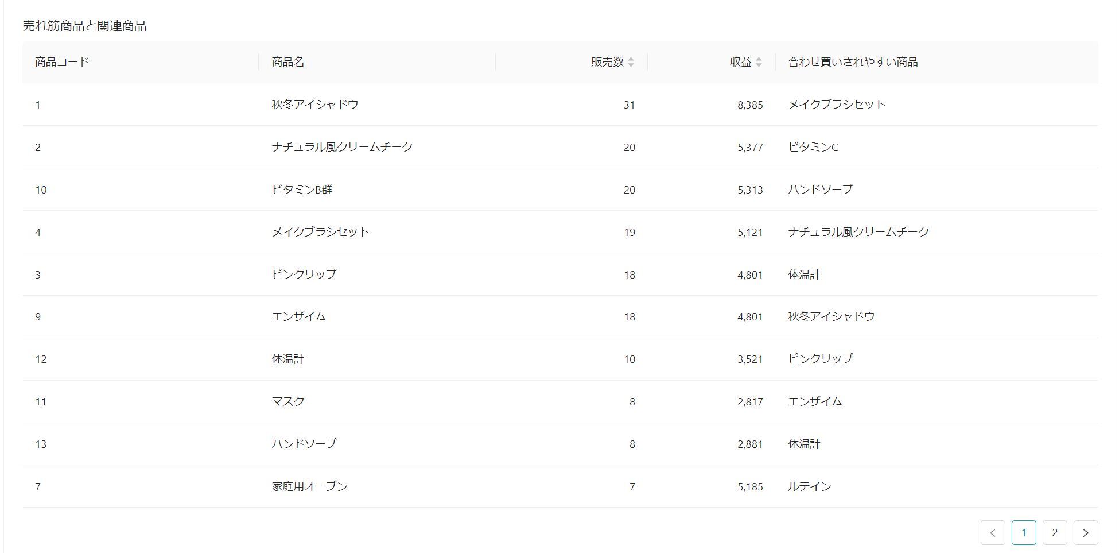Click the previous page left arrow
1119x553 pixels.
(x=993, y=532)
